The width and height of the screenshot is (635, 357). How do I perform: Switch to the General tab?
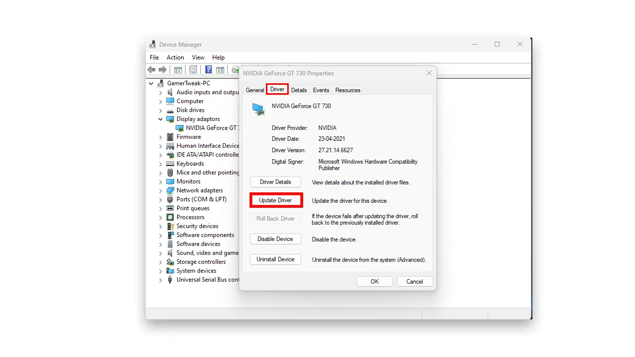click(255, 90)
